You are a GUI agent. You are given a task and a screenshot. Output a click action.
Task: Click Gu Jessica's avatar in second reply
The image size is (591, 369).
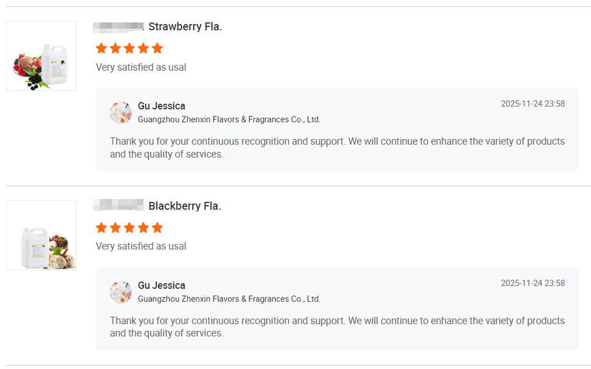click(121, 292)
